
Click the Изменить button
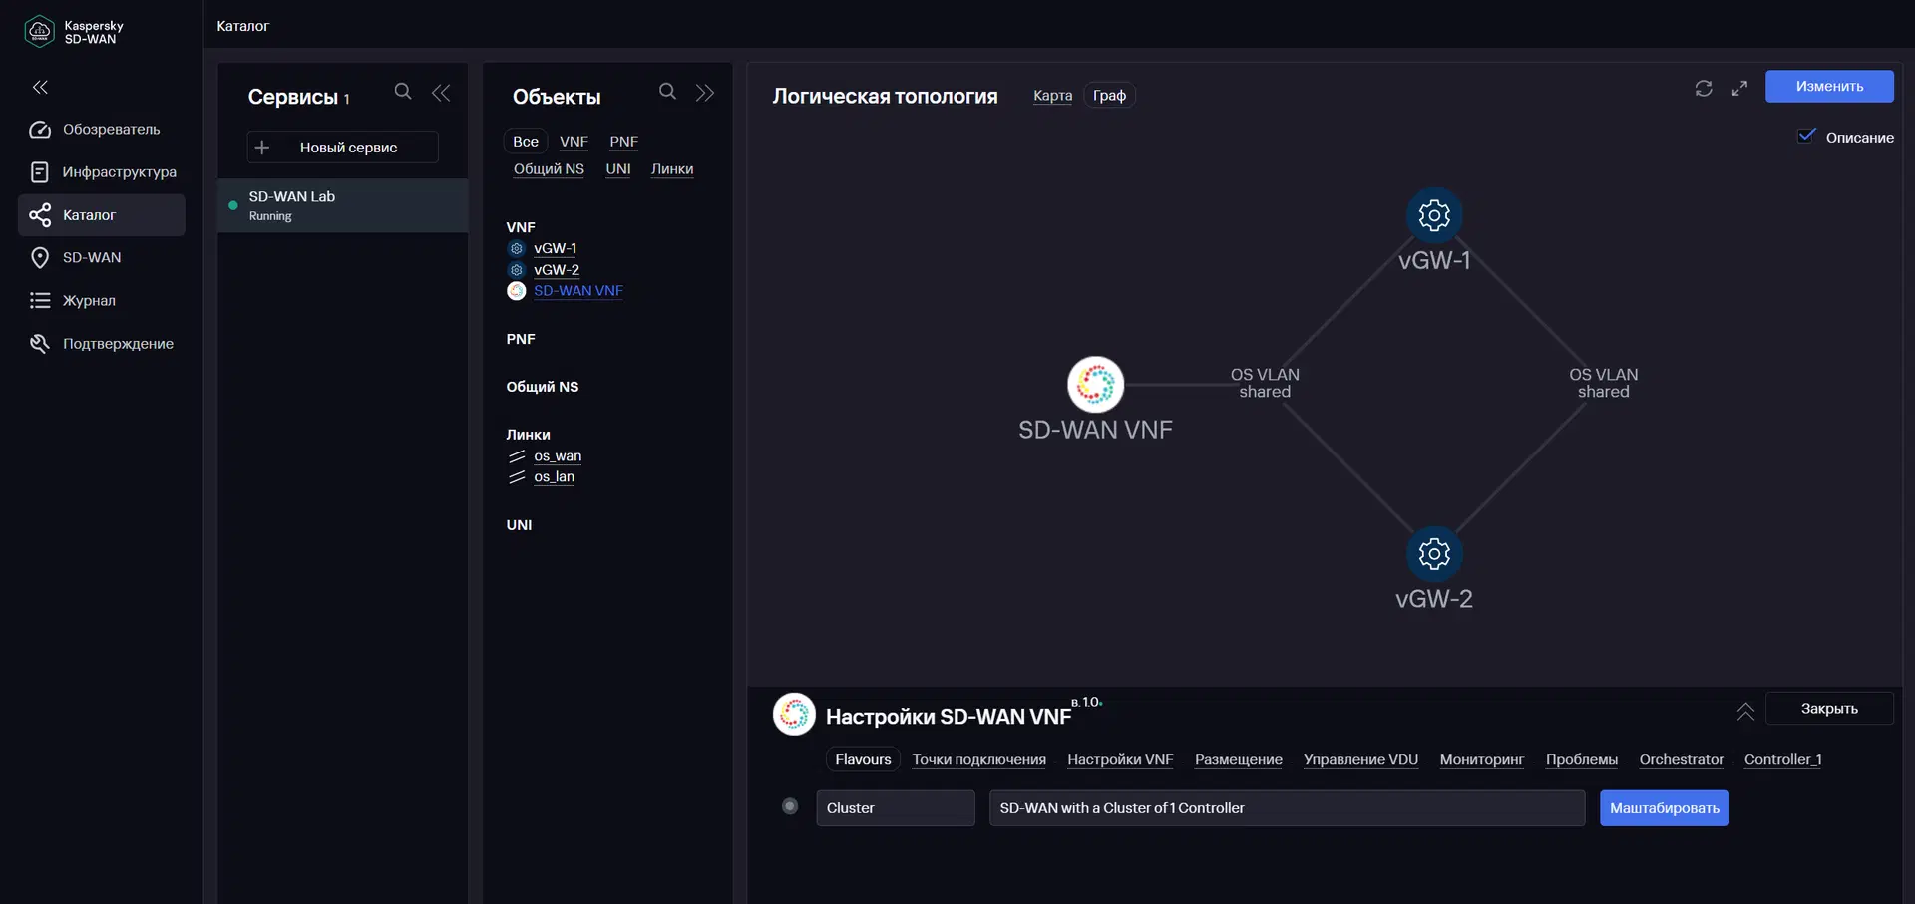click(1829, 87)
